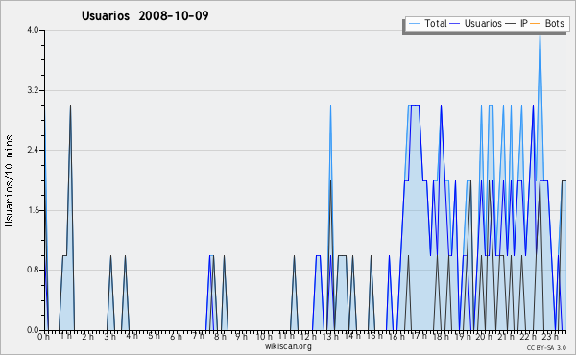Click the '0 h' x-axis label
The image size is (576, 355).
[44, 336]
